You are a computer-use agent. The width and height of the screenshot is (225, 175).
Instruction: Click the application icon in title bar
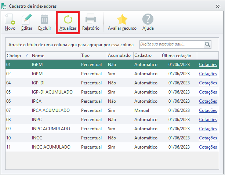click(4, 6)
